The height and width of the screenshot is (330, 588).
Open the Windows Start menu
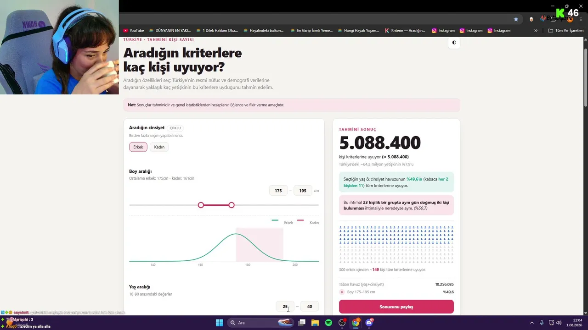[x=219, y=323]
